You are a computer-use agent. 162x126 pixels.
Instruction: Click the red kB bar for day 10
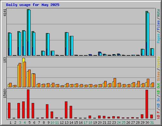coord(52,115)
